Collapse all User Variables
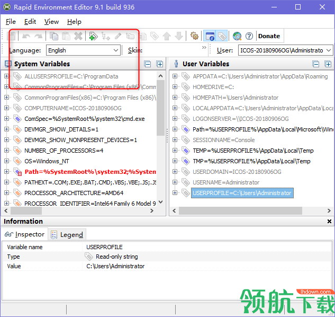The width and height of the screenshot is (335, 317). coord(316,64)
